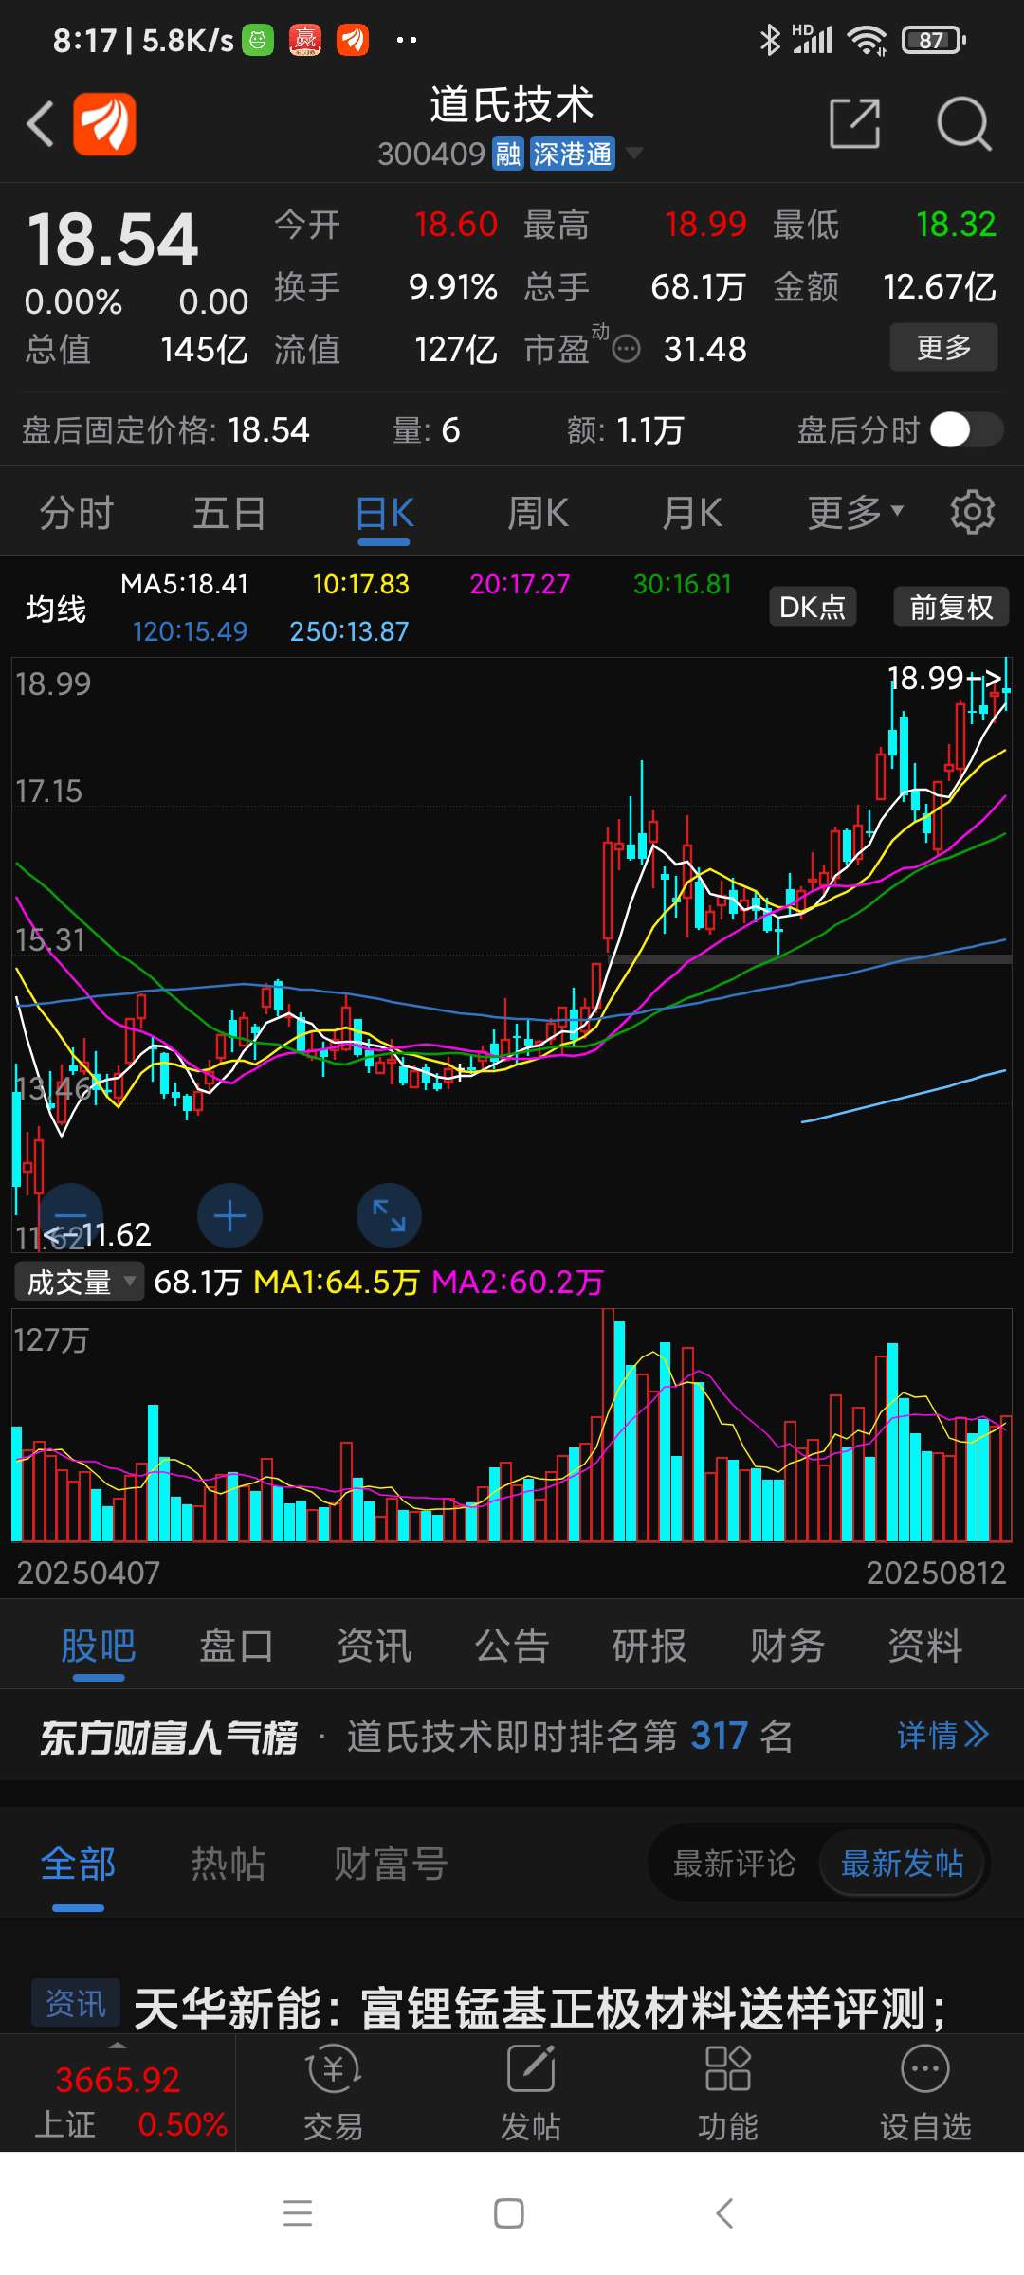Open the 前复权 adjustment selector
The width and height of the screenshot is (1024, 2275).
[x=951, y=607]
